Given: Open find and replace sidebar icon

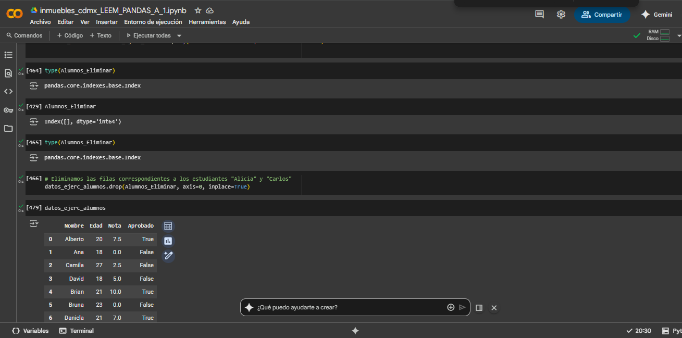Looking at the screenshot, I should (x=8, y=73).
